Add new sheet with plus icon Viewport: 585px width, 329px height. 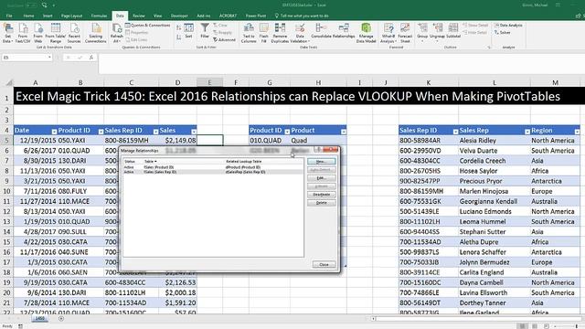click(x=61, y=319)
